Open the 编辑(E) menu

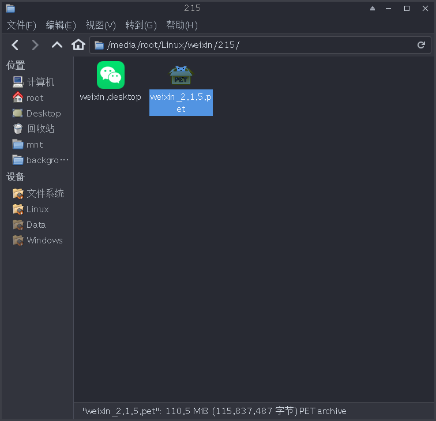[x=61, y=25]
